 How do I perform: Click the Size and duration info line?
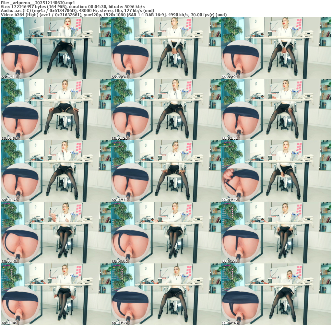click(x=73, y=6)
